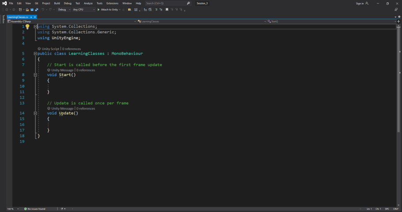
Task: Collapse the Start() method block
Action: tap(35, 75)
